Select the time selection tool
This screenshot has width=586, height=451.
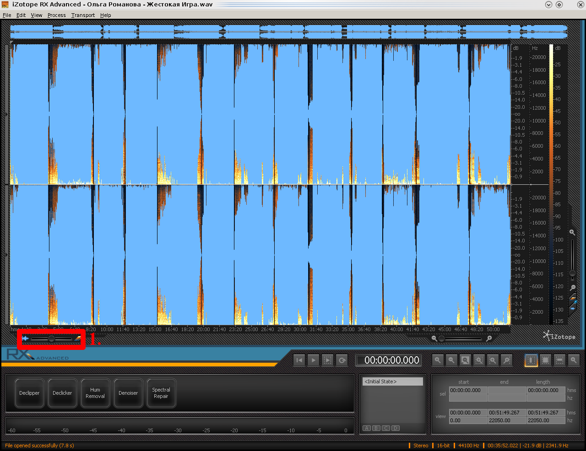(531, 360)
